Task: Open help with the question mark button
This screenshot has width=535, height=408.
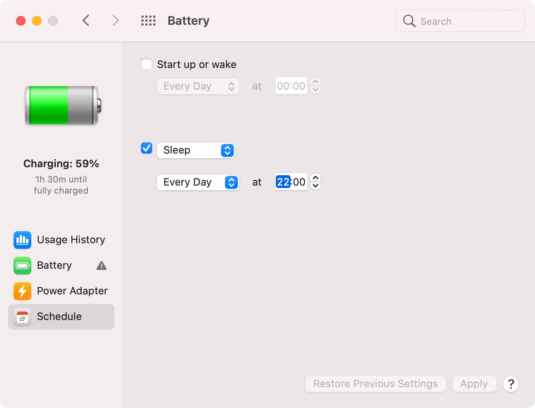Action: 511,384
